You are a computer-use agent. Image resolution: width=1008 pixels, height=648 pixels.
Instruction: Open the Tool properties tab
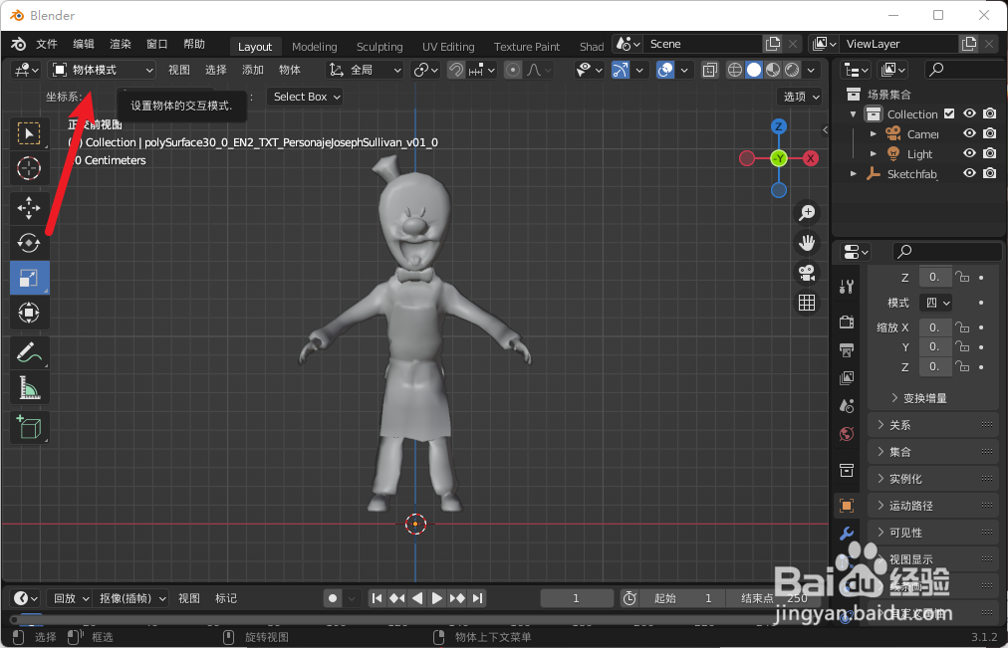click(x=847, y=287)
